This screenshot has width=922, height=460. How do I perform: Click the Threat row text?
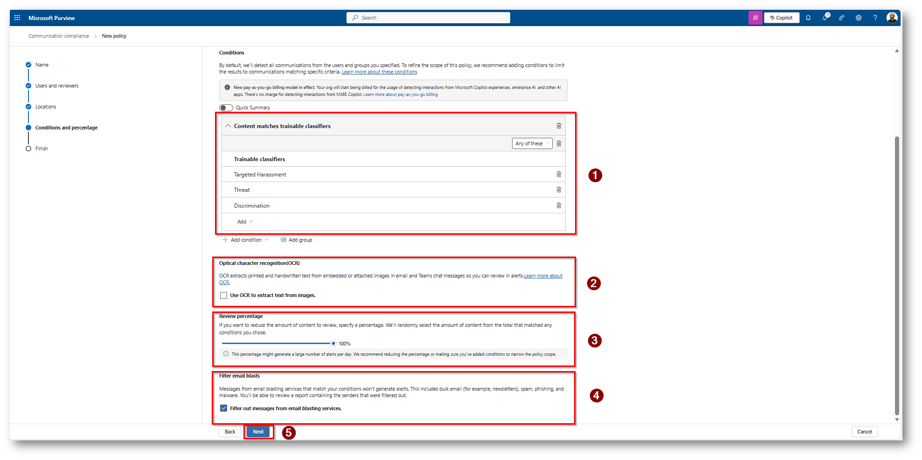pos(242,190)
